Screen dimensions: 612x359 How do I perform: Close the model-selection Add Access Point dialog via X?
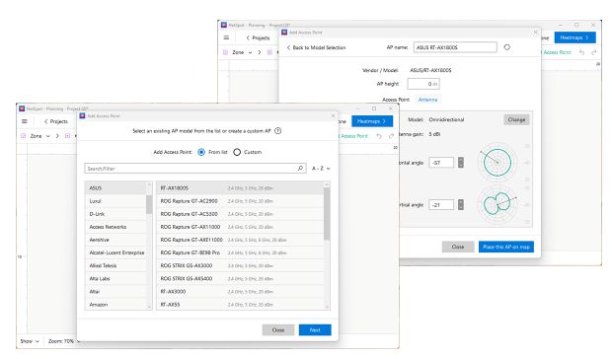coord(333,115)
